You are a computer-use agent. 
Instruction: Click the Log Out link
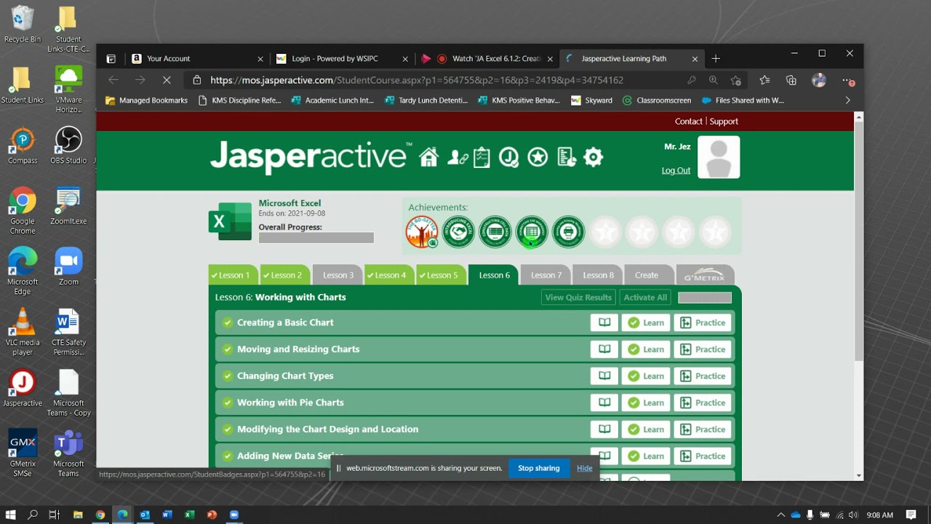click(676, 170)
